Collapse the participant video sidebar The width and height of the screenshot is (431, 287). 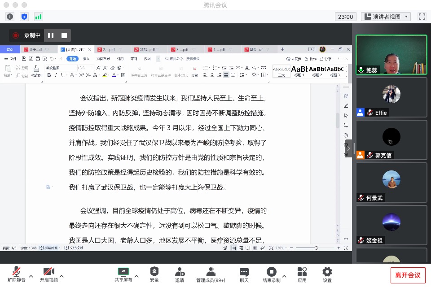[x=349, y=148]
